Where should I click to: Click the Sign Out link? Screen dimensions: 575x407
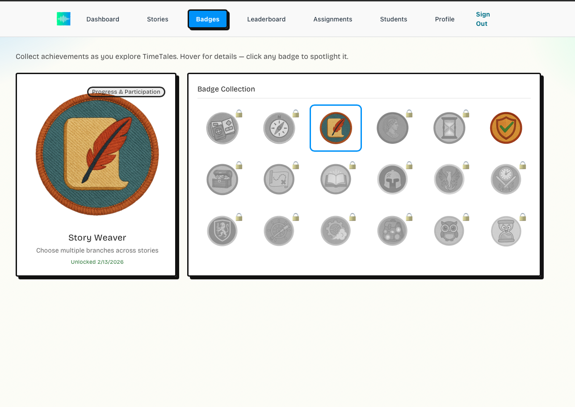pos(483,19)
